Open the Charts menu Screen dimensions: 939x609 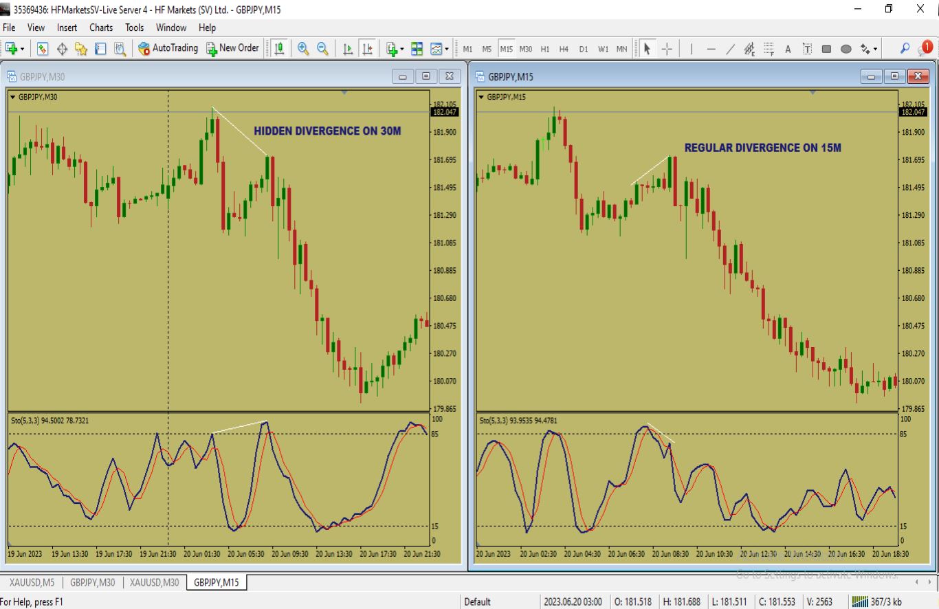[100, 27]
